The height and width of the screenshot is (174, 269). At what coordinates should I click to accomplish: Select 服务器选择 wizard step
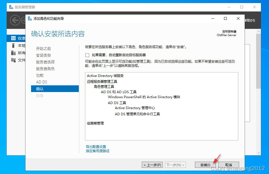point(45,62)
